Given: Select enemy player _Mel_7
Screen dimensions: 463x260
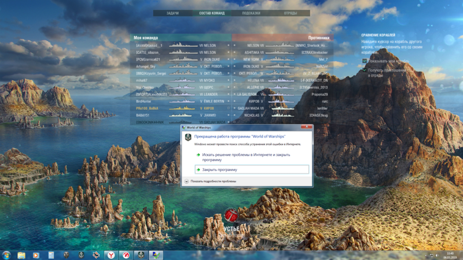Looking at the screenshot, I should [322, 60].
